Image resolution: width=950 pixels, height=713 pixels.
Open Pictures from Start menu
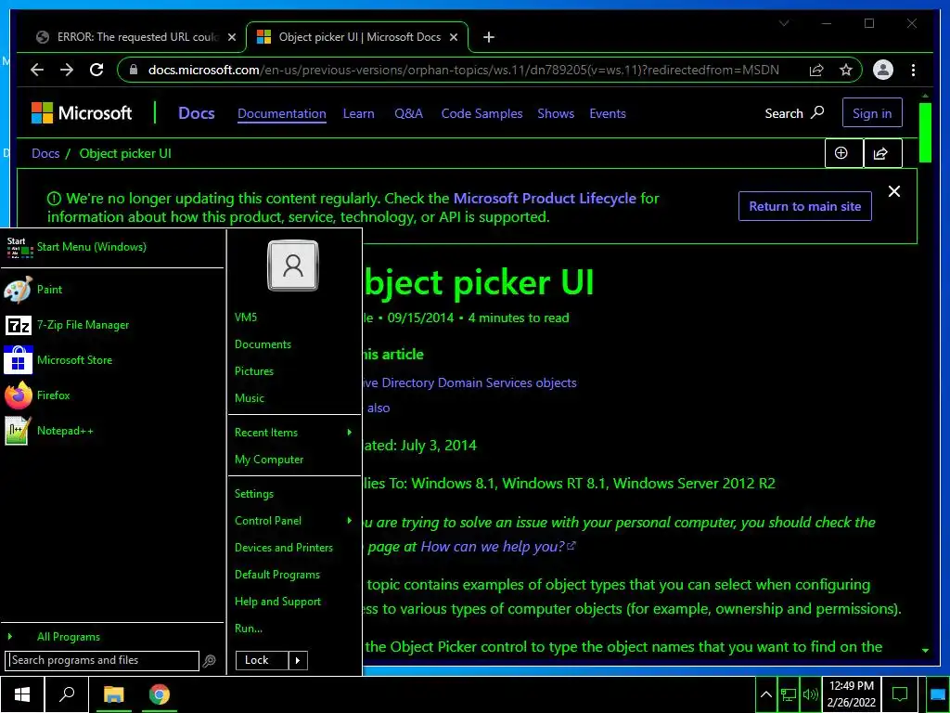[254, 371]
